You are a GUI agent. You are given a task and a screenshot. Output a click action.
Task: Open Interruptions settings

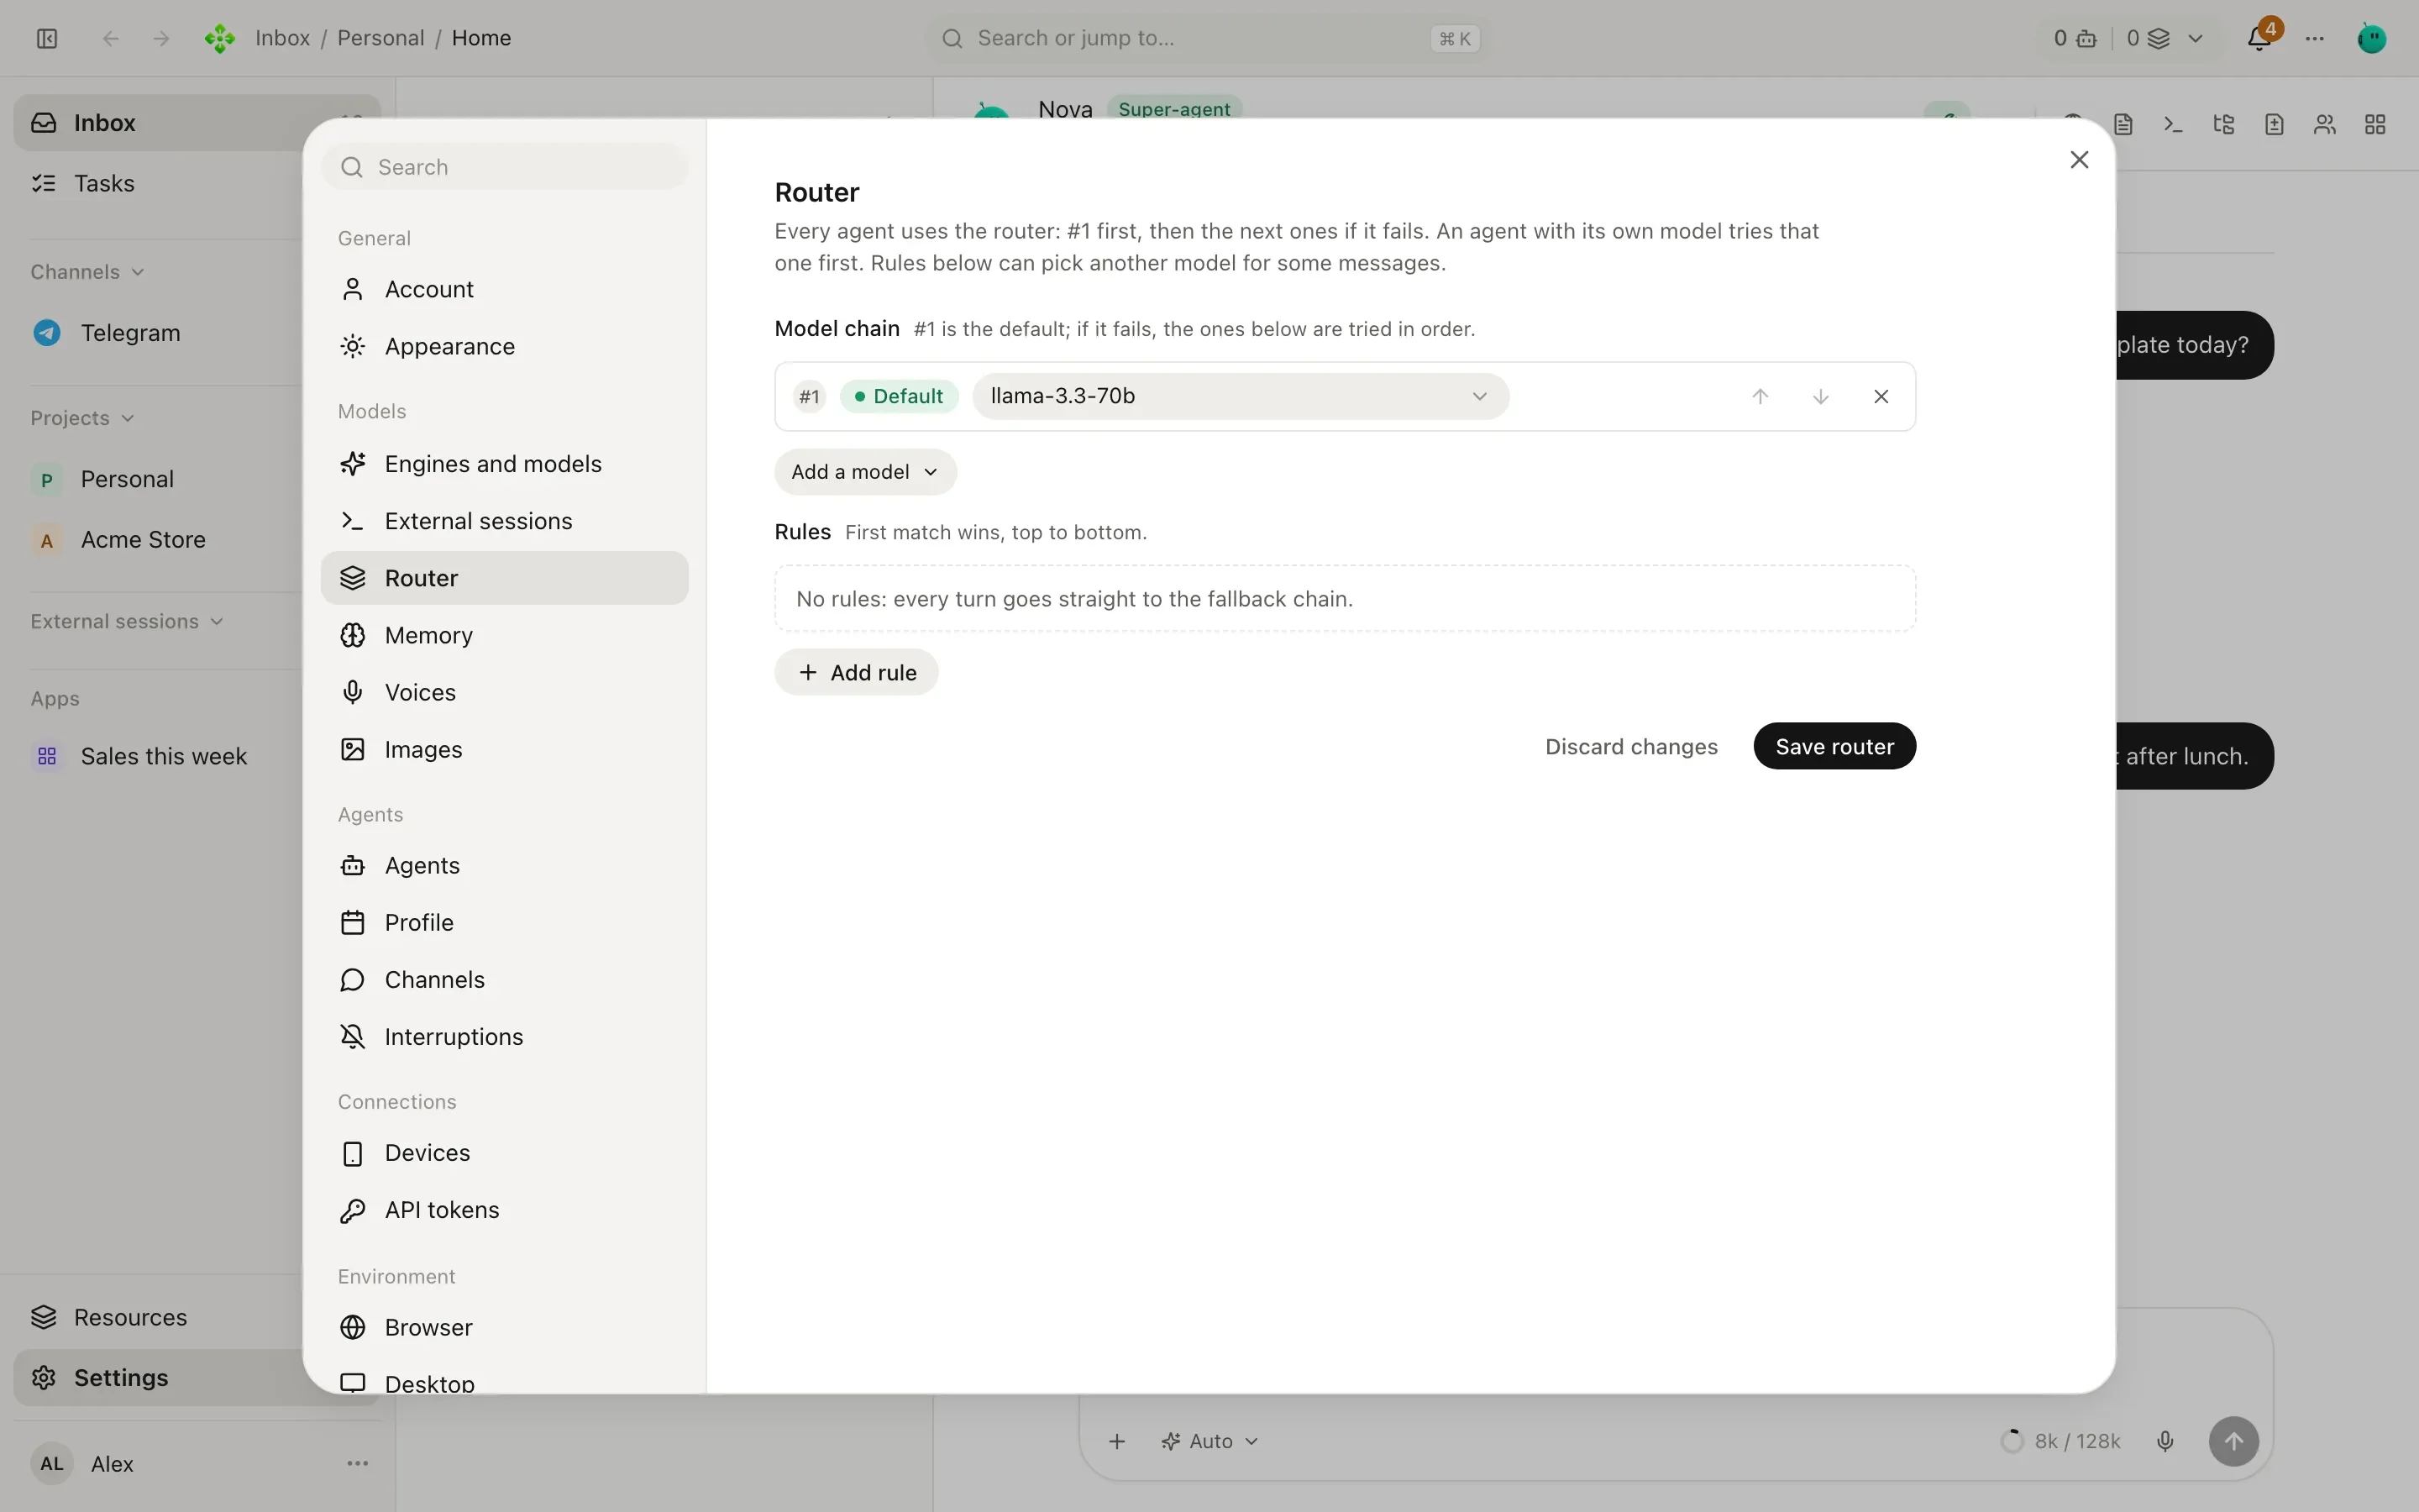pyautogui.click(x=504, y=1037)
